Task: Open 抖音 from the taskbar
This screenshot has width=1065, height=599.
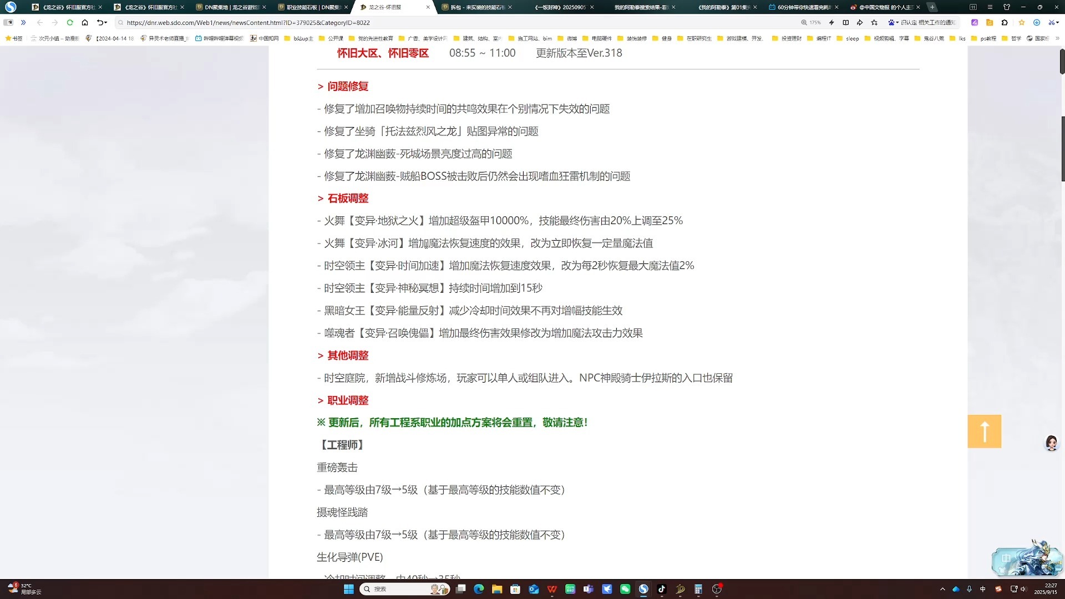Action: click(662, 589)
